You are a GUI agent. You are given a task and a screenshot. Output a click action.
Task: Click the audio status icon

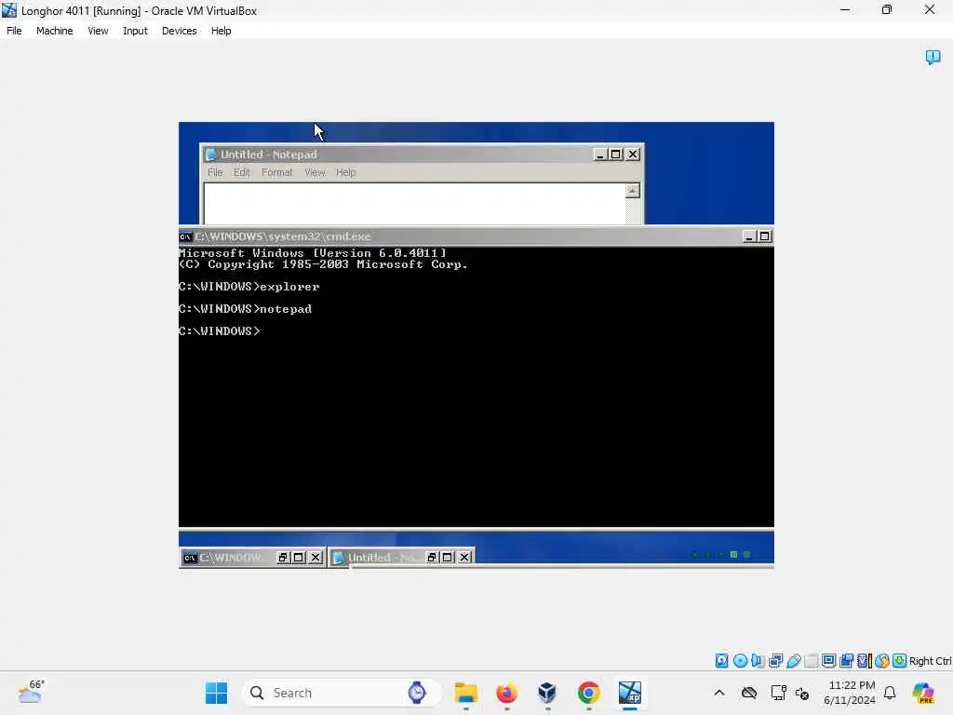tap(758, 661)
